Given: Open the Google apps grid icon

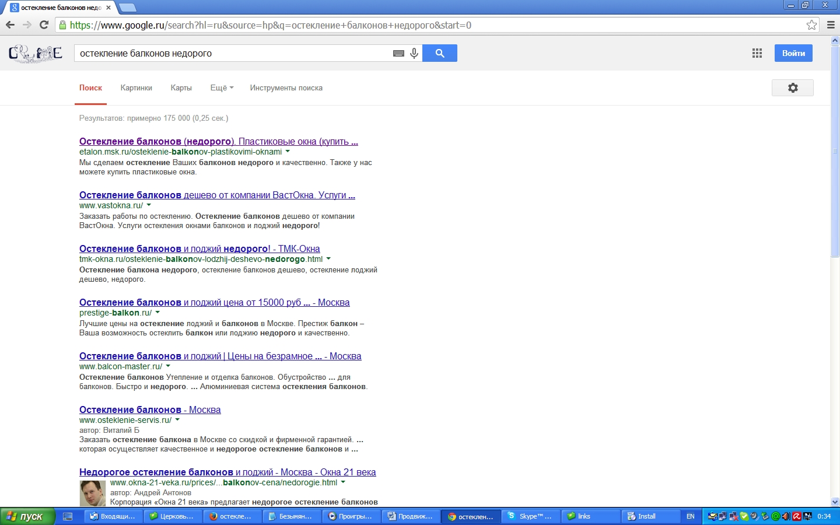Looking at the screenshot, I should (757, 53).
